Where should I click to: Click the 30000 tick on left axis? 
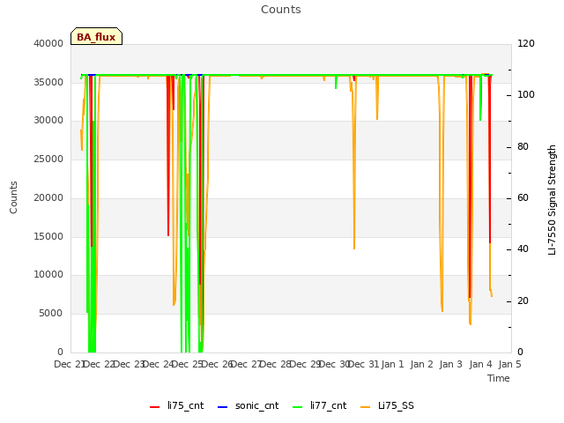pos(48,121)
